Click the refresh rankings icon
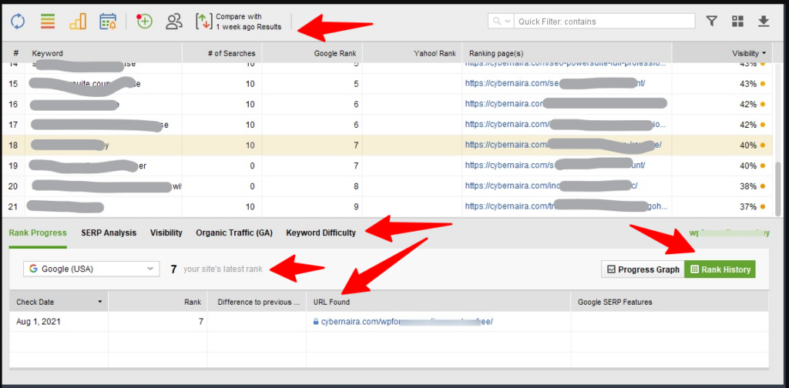 tap(17, 22)
